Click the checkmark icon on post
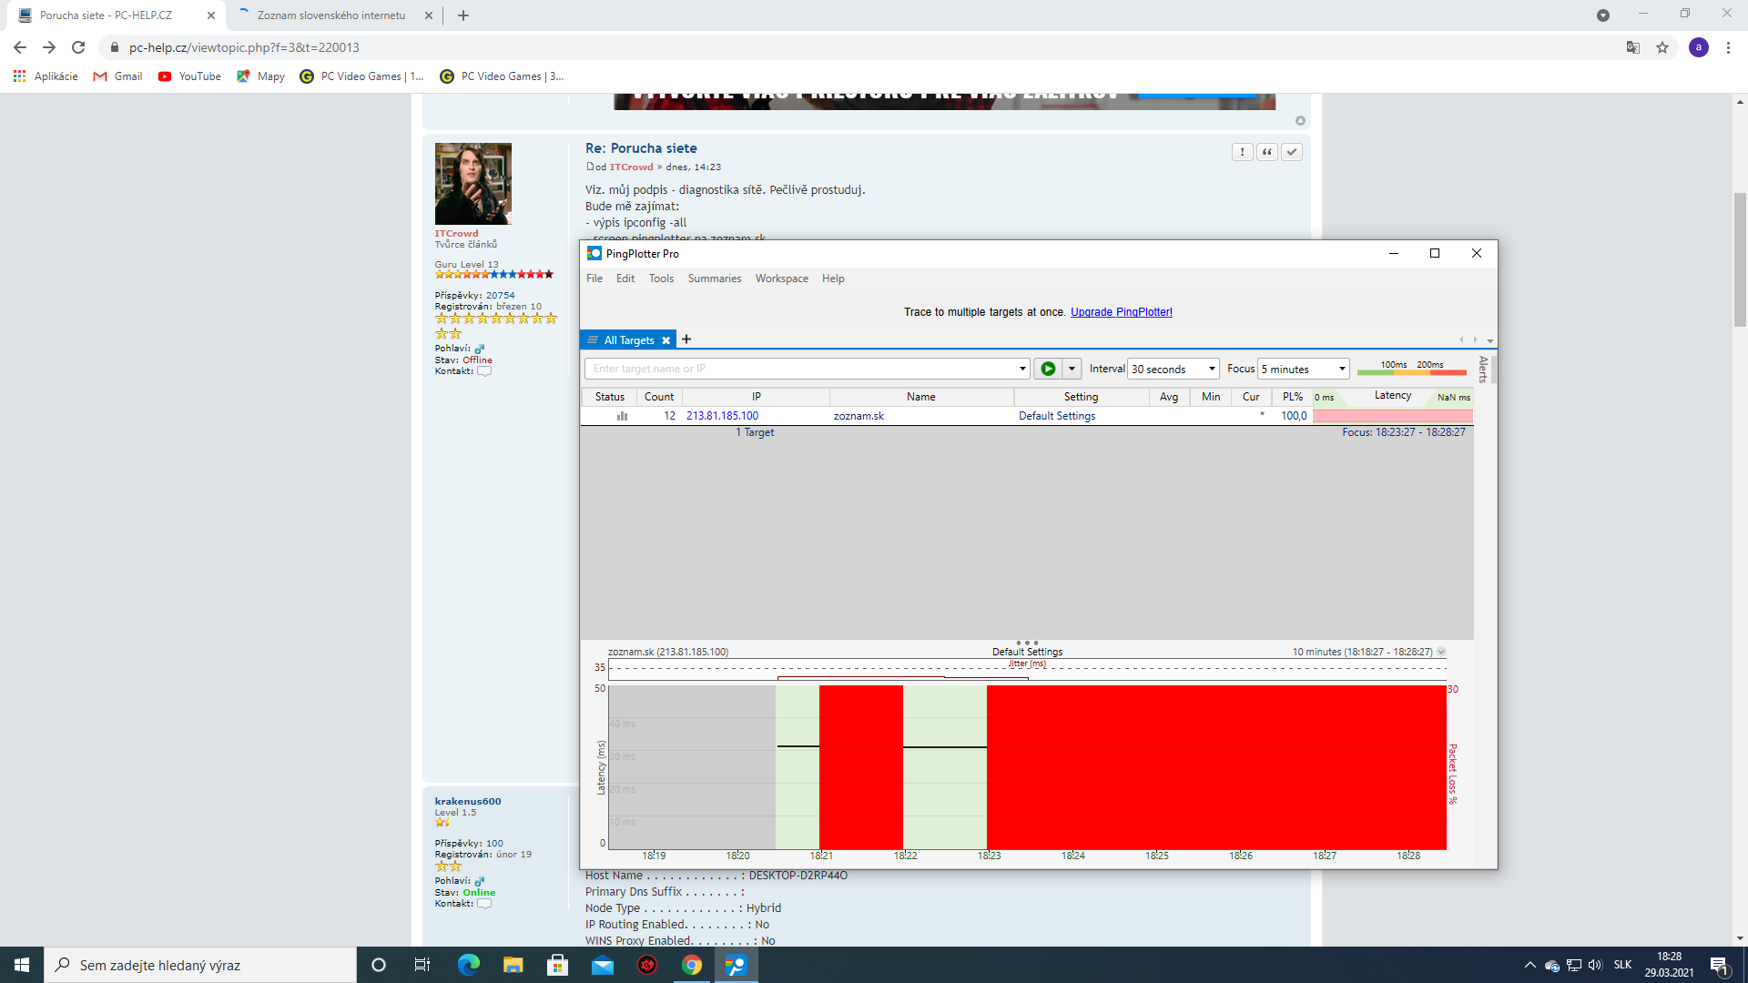1748x983 pixels. (x=1291, y=152)
